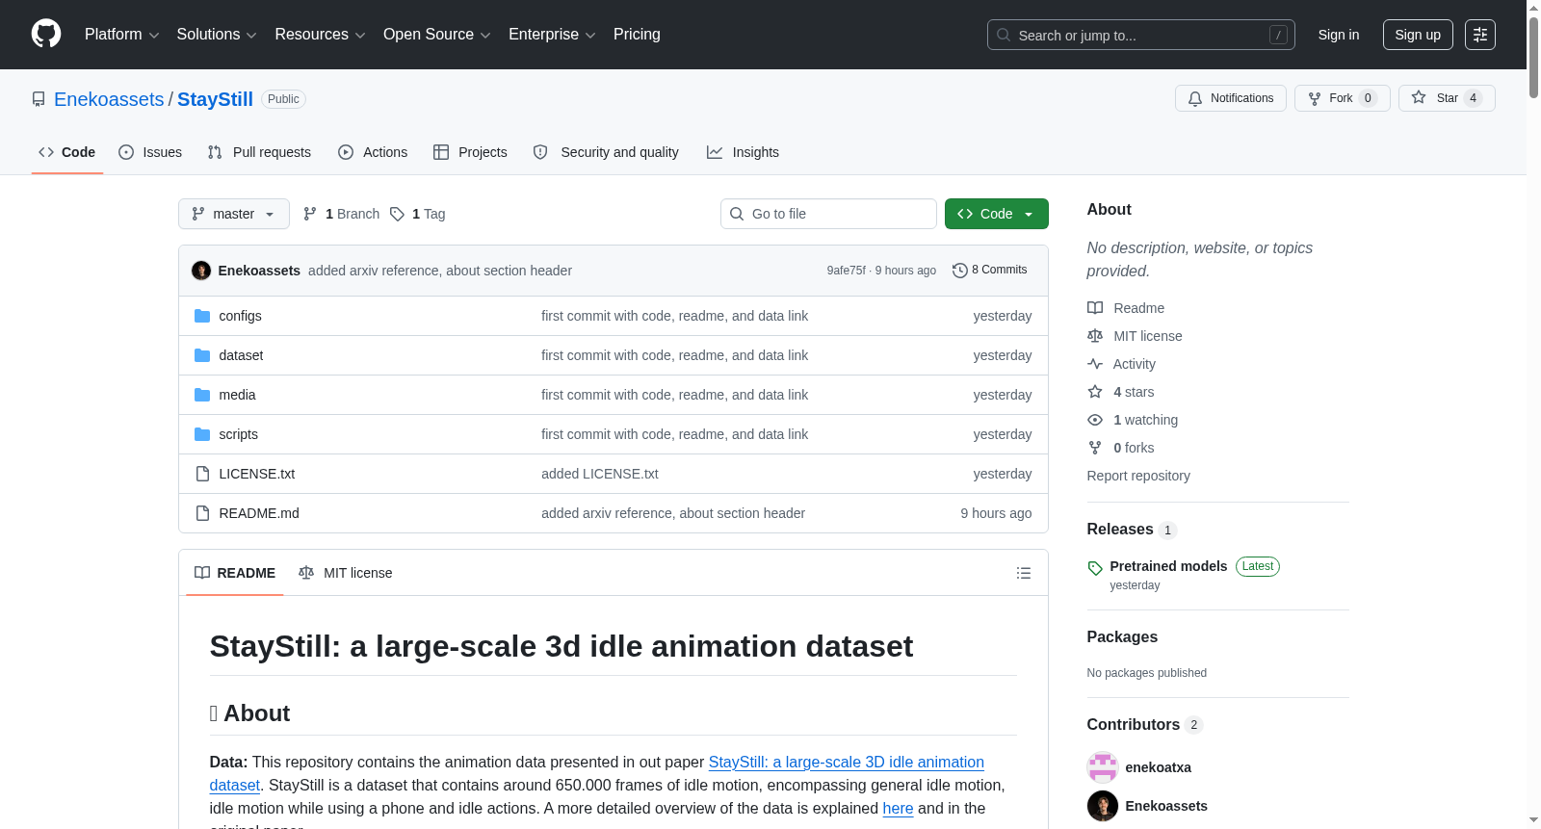Open the README.md file
This screenshot has width=1541, height=829.
[259, 513]
